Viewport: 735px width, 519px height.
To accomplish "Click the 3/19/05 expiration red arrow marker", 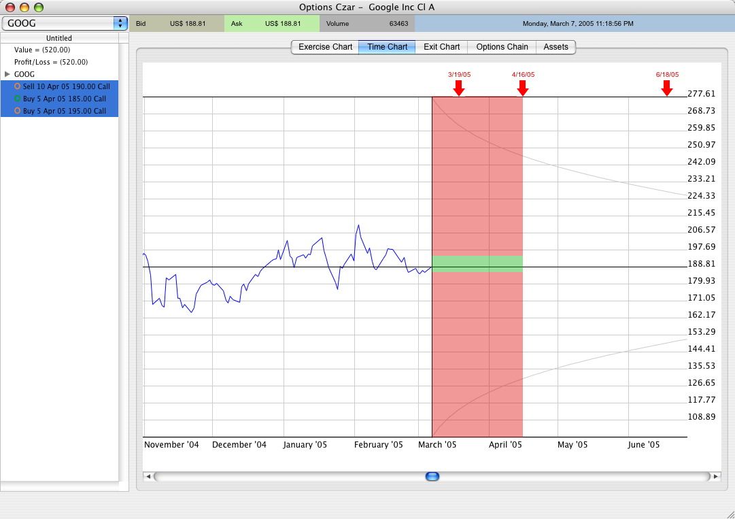I will (x=459, y=88).
